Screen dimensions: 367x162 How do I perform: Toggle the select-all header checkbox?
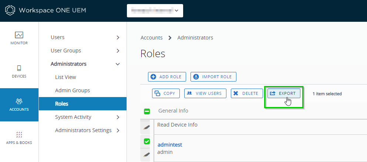pyautogui.click(x=147, y=111)
